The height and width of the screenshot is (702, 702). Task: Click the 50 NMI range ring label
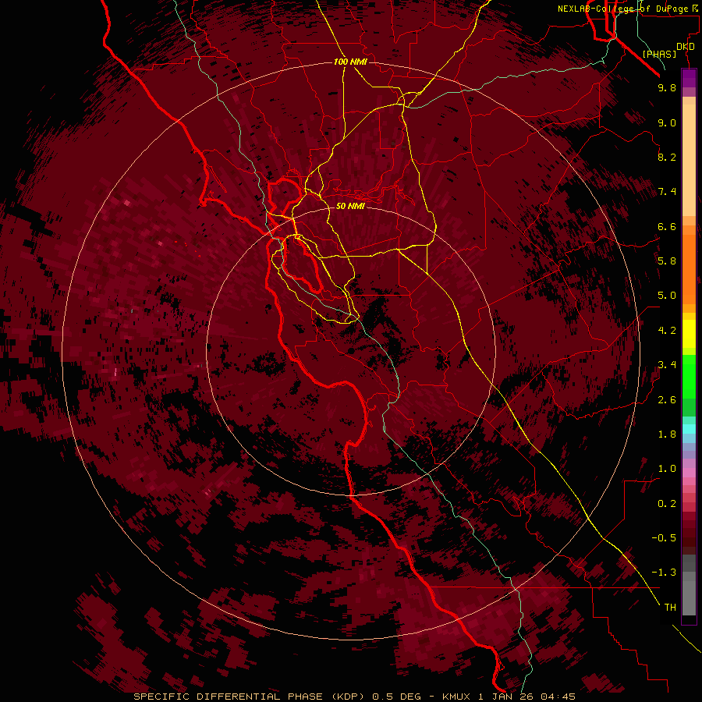point(350,206)
